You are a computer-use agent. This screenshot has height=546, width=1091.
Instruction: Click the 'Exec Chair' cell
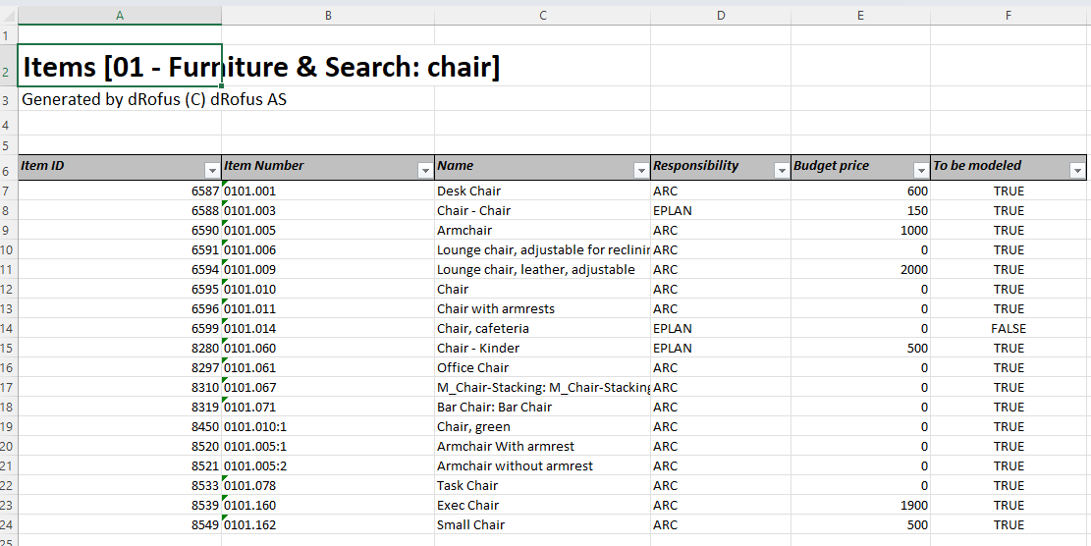(542, 505)
